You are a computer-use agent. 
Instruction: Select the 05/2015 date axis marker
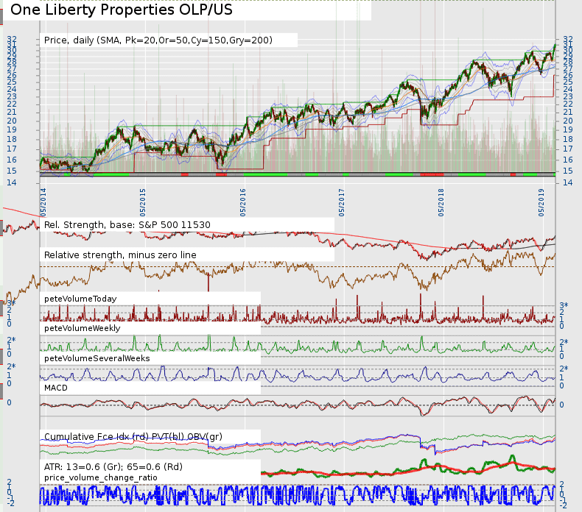coord(143,202)
